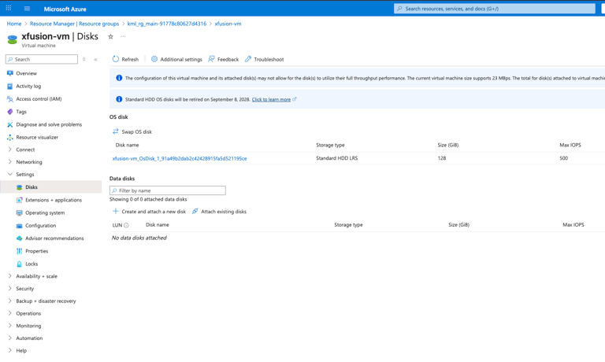Open Configuration settings
This screenshot has height=362, width=605.
click(40, 226)
